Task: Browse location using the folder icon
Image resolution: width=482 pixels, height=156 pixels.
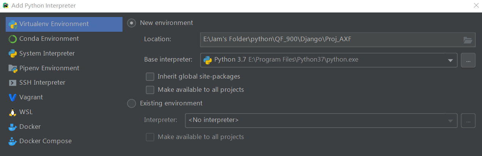Action: click(x=468, y=40)
